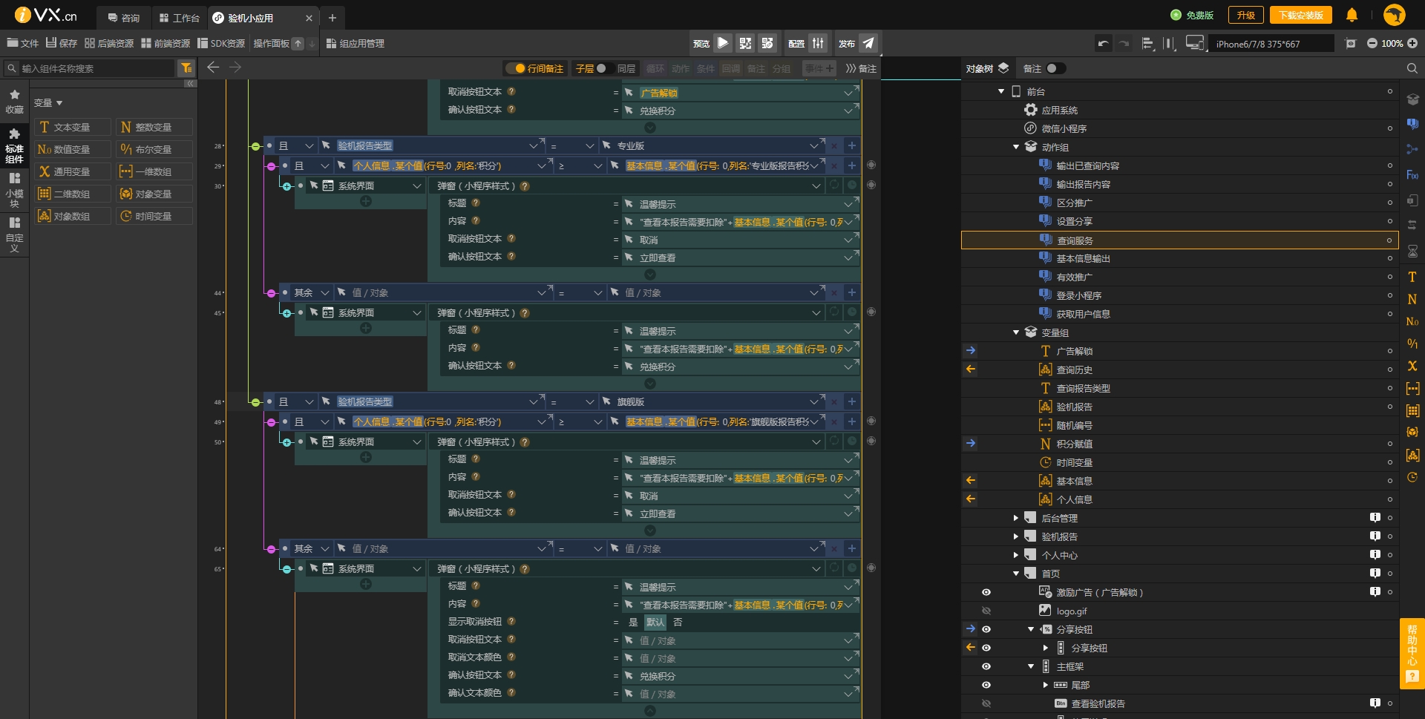
Task: Collapse the 变量组 tree node
Action: click(1016, 332)
